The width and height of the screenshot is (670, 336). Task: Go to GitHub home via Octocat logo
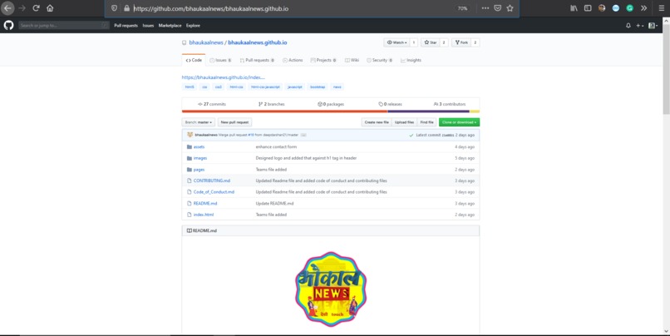[8, 25]
